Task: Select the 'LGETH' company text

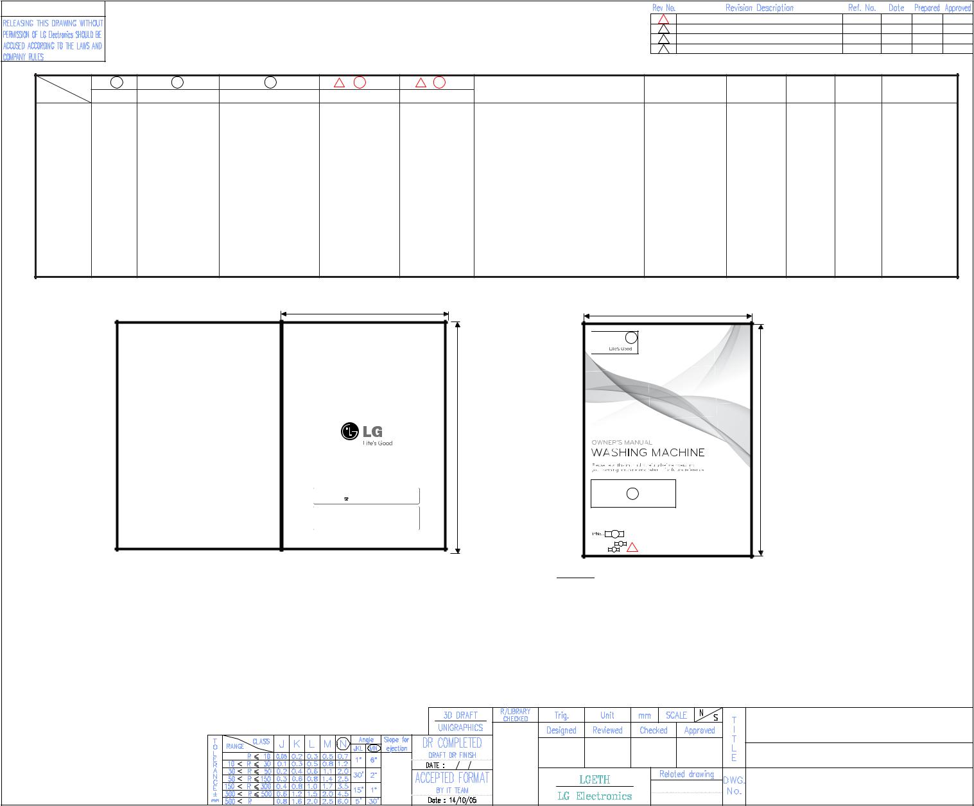Action: [595, 780]
